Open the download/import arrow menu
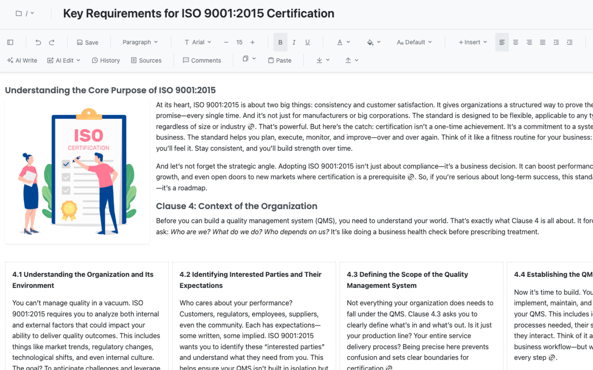This screenshot has height=370, width=593. point(323,60)
